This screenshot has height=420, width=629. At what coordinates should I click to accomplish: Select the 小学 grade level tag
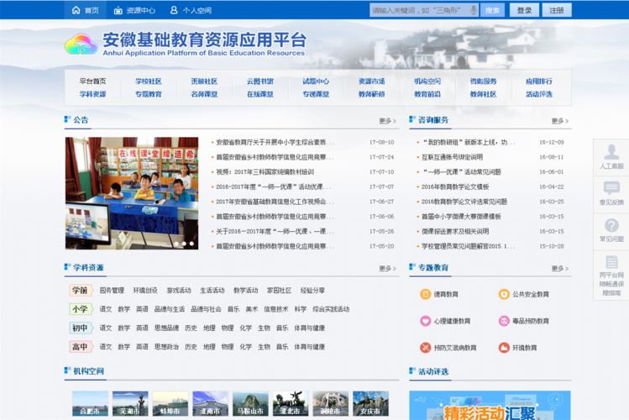pyautogui.click(x=80, y=309)
